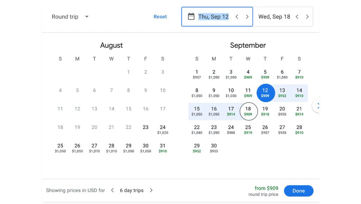Click the calendar icon beside Thu, Sep 12
The height and width of the screenshot is (204, 361).
pos(191,16)
